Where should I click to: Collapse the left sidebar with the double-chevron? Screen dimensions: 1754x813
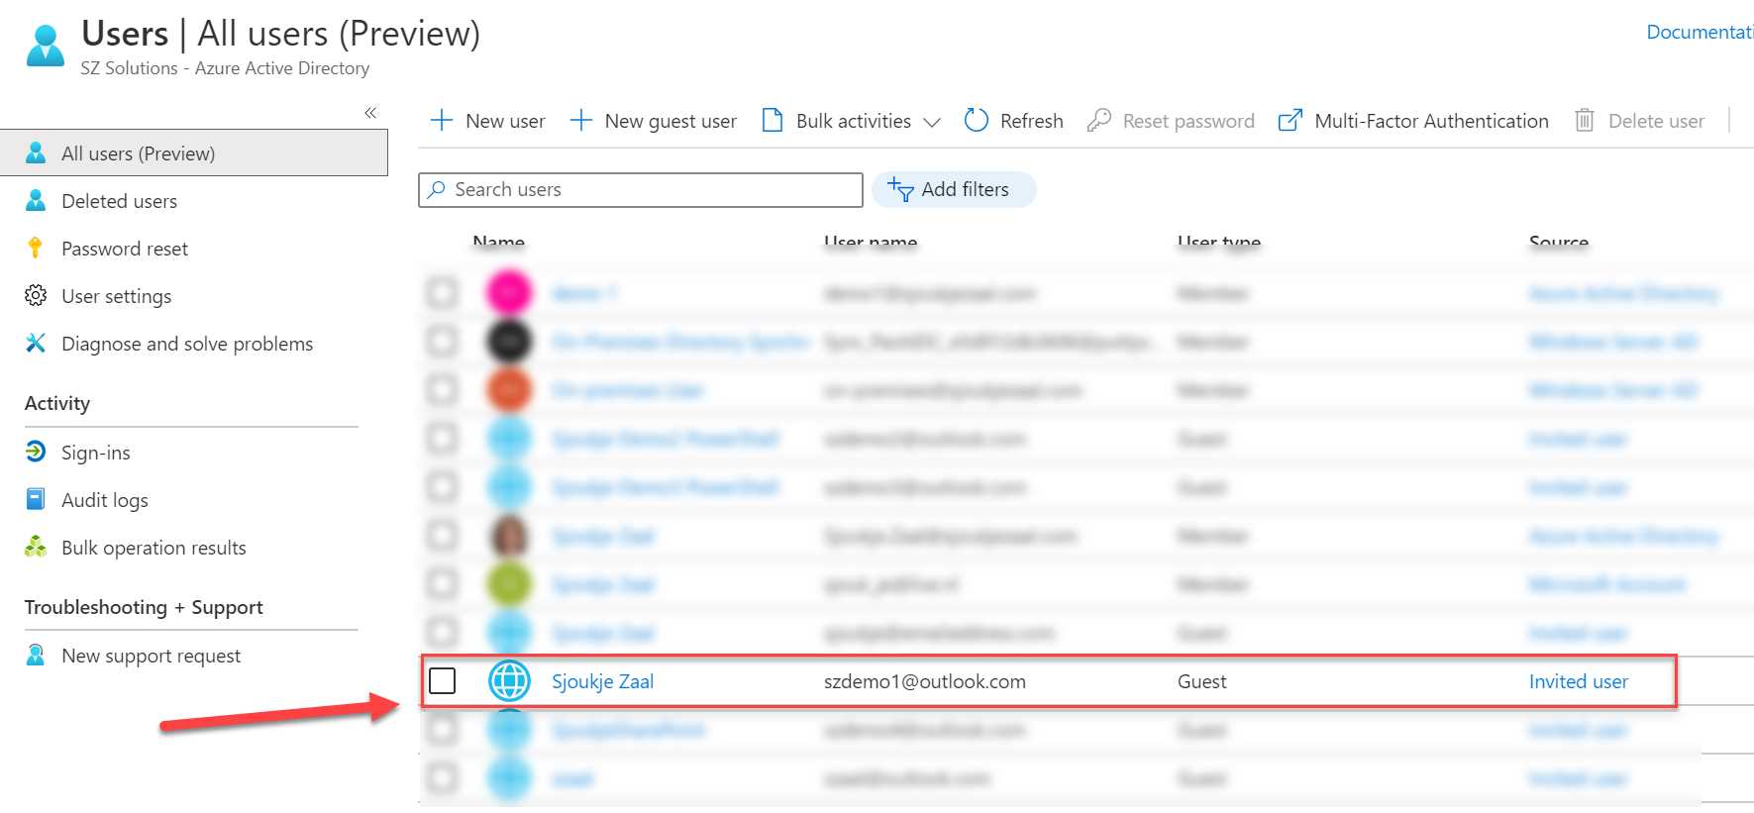click(x=370, y=113)
